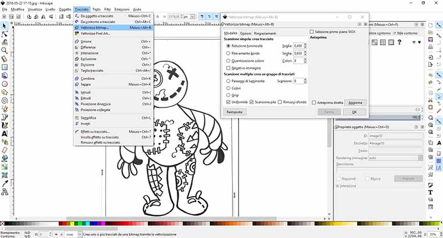The width and height of the screenshot is (443, 238).
Task: Click the ID field showing image10
Action: (x=395, y=136)
